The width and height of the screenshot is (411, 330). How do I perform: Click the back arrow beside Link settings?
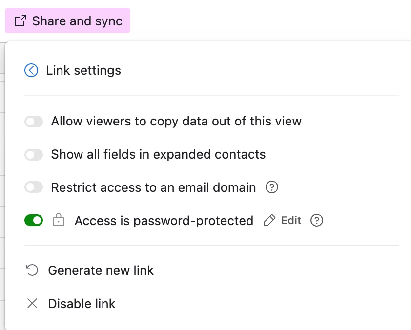coord(31,70)
